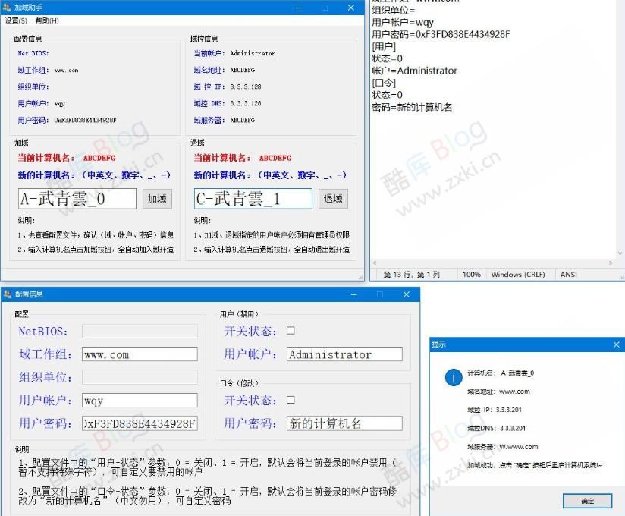
Task: Click the 配置信息 window icon in its title bar
Action: coord(8,294)
